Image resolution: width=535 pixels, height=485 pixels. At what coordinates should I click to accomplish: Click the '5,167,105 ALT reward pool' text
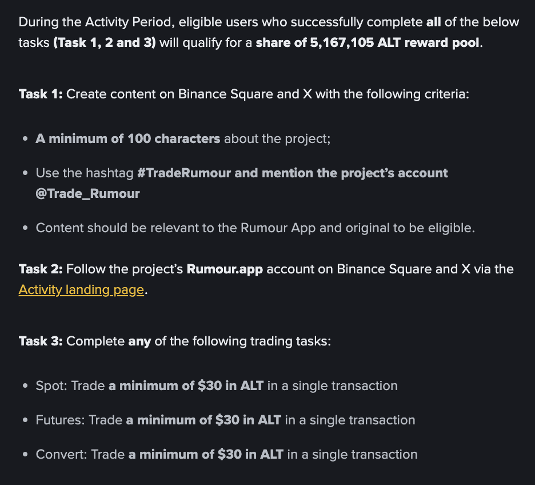[x=395, y=43]
